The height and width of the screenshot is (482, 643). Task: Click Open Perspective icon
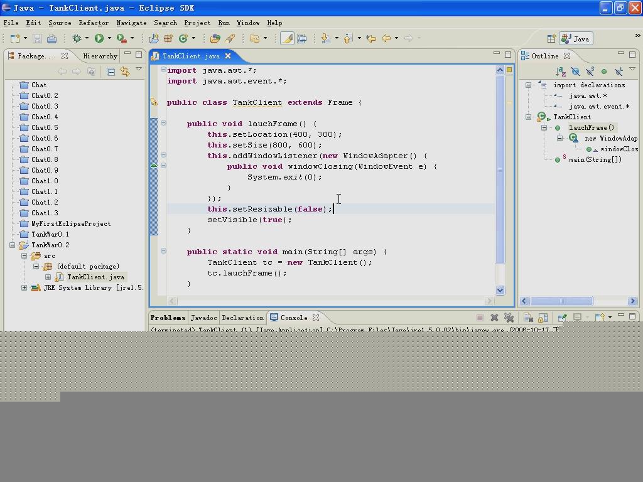[551, 39]
